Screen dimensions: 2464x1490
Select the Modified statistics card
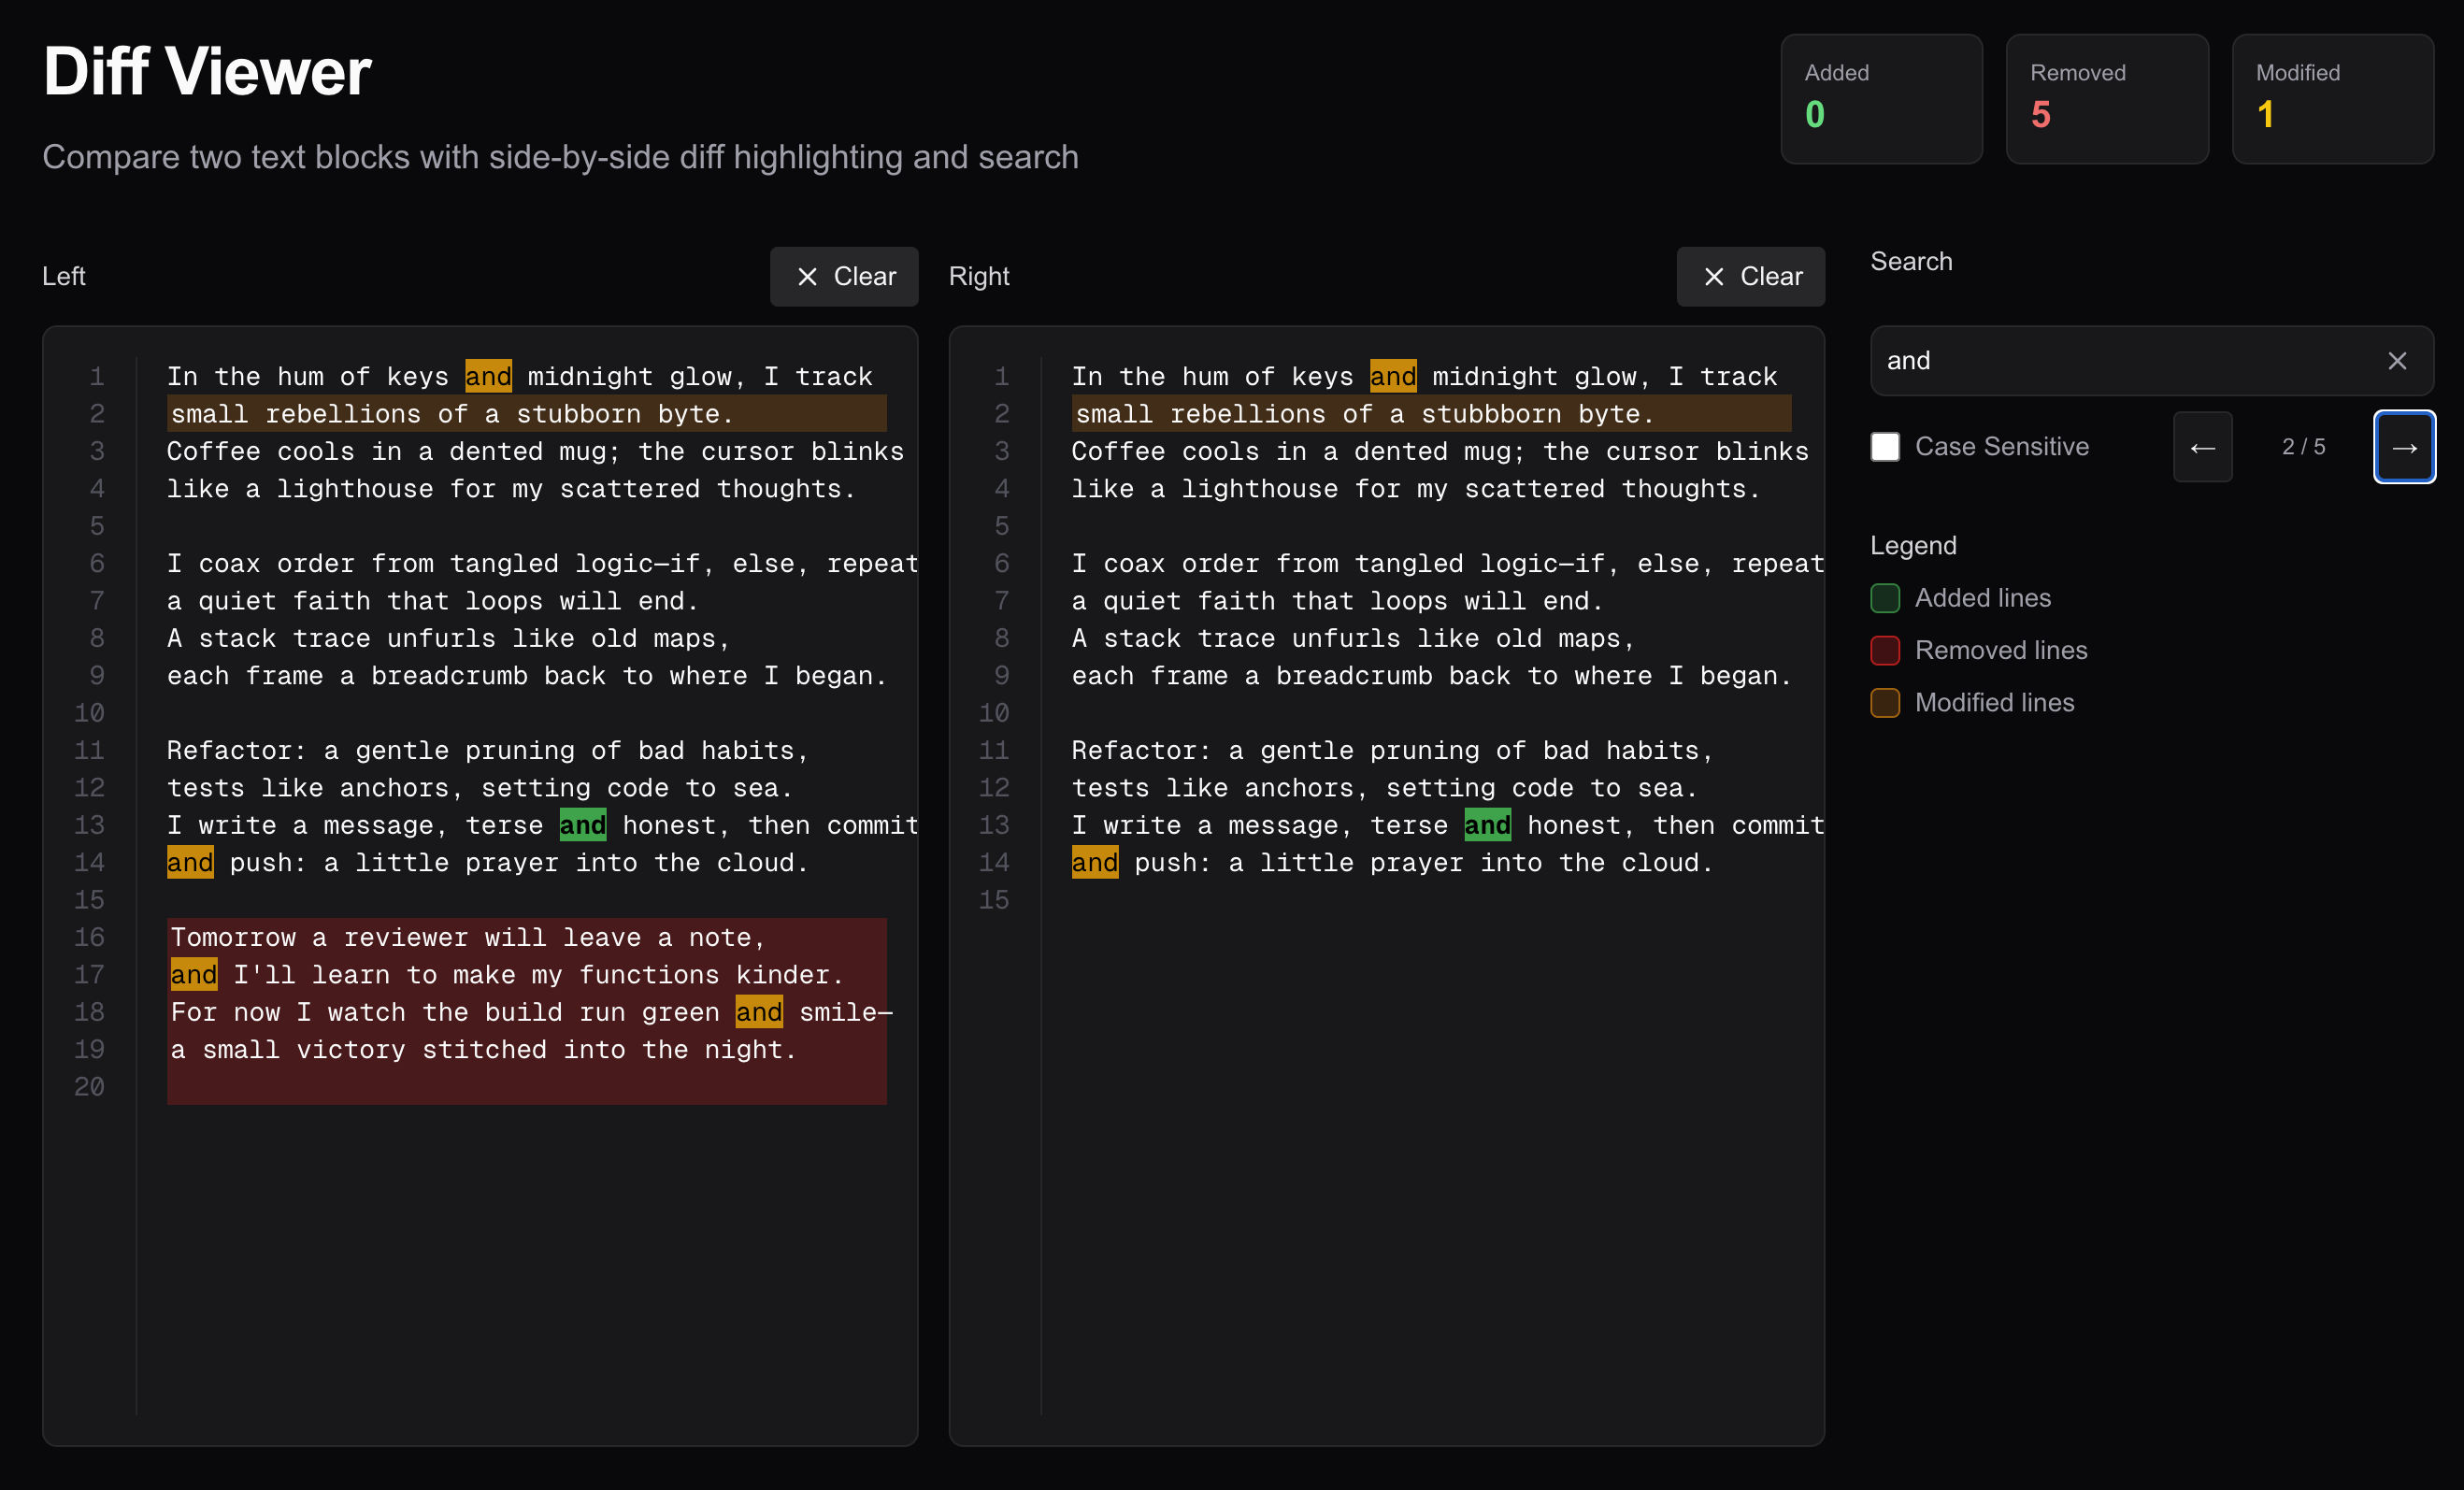[2334, 99]
